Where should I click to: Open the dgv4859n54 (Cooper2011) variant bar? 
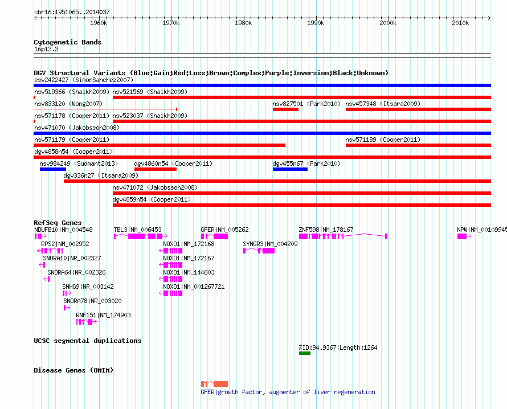point(302,205)
